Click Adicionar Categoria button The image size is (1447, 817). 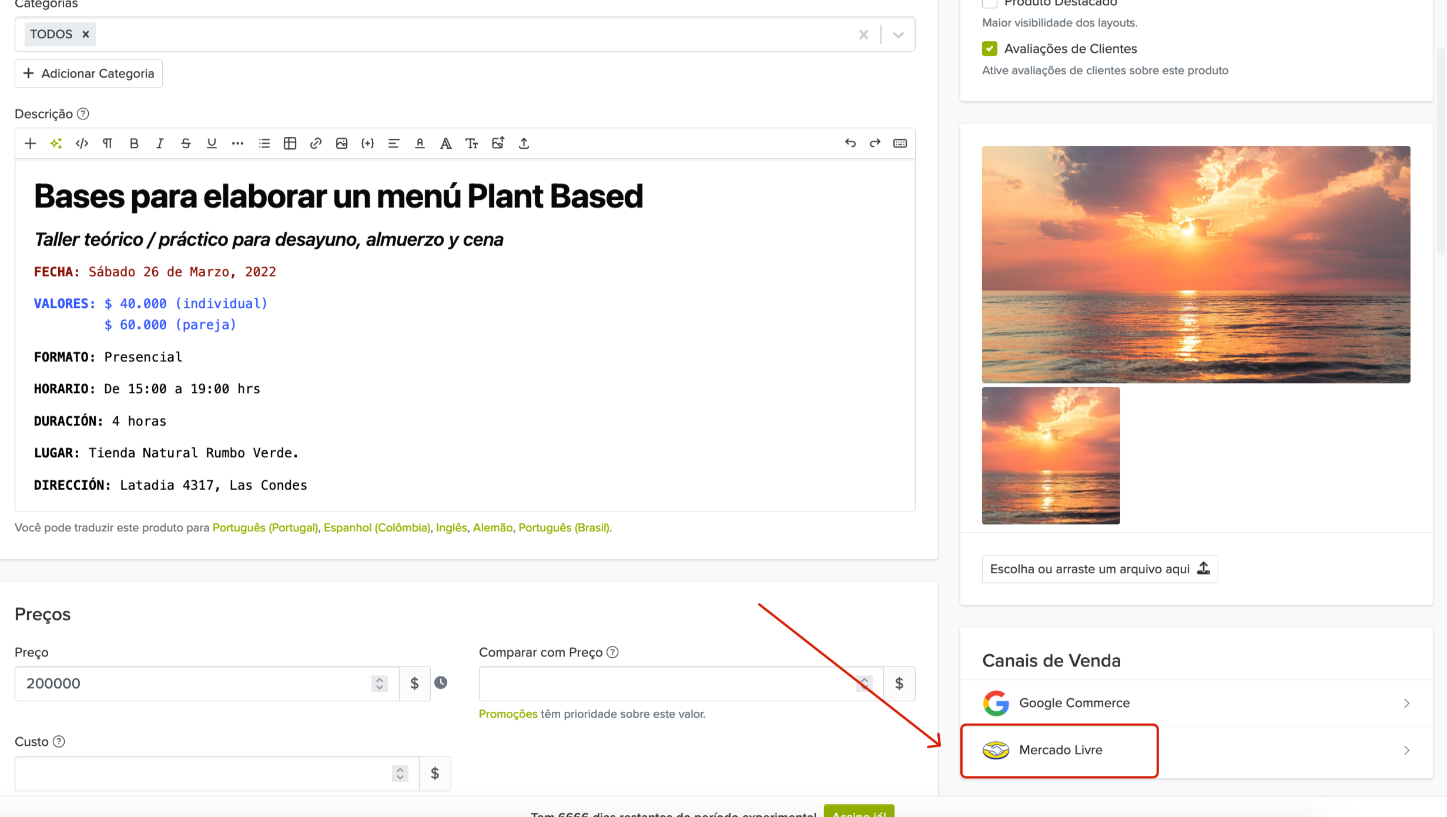click(89, 73)
